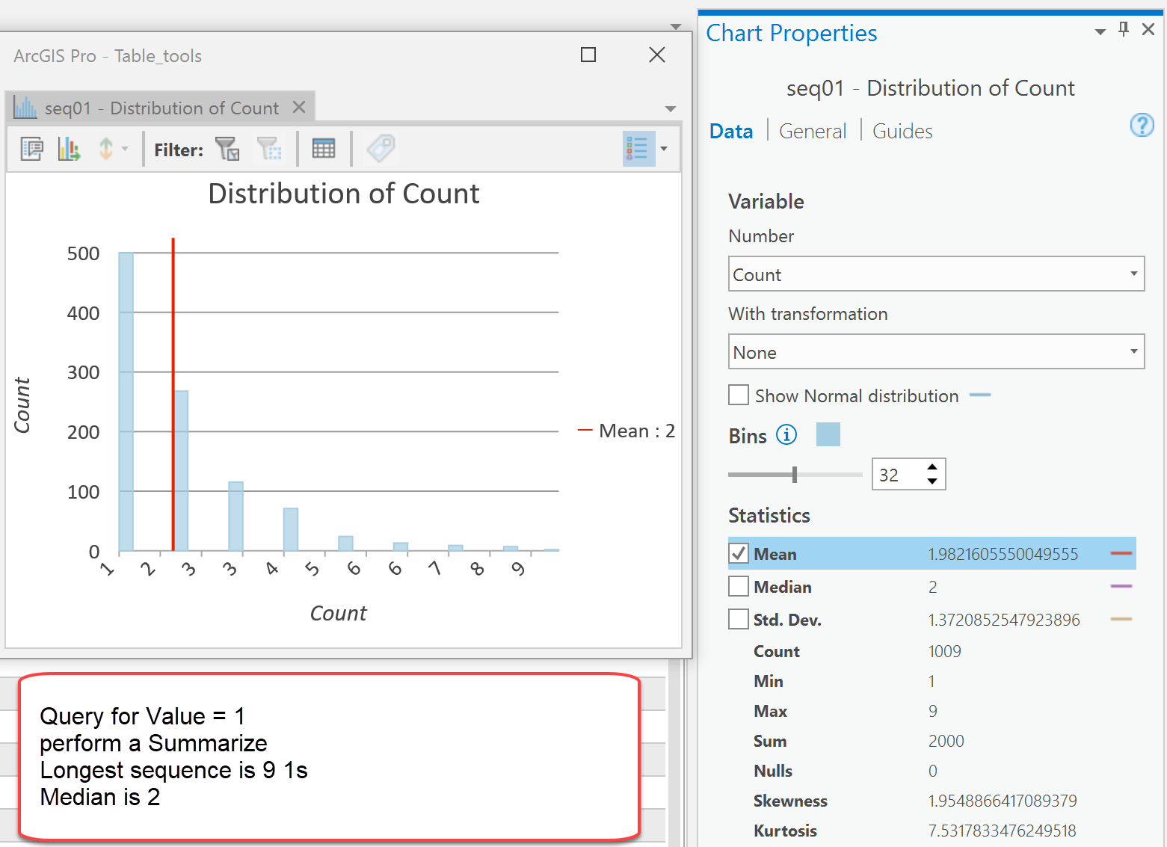This screenshot has height=847, width=1167.
Task: Click the horizontal axis title Count
Action: coord(338,613)
